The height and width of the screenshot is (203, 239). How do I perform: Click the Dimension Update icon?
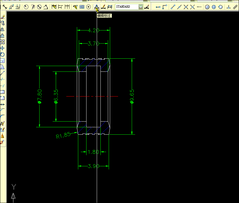point(110,7)
